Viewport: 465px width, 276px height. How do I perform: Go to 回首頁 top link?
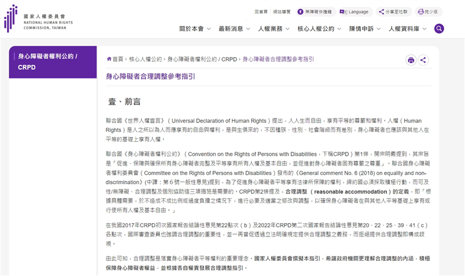click(261, 12)
